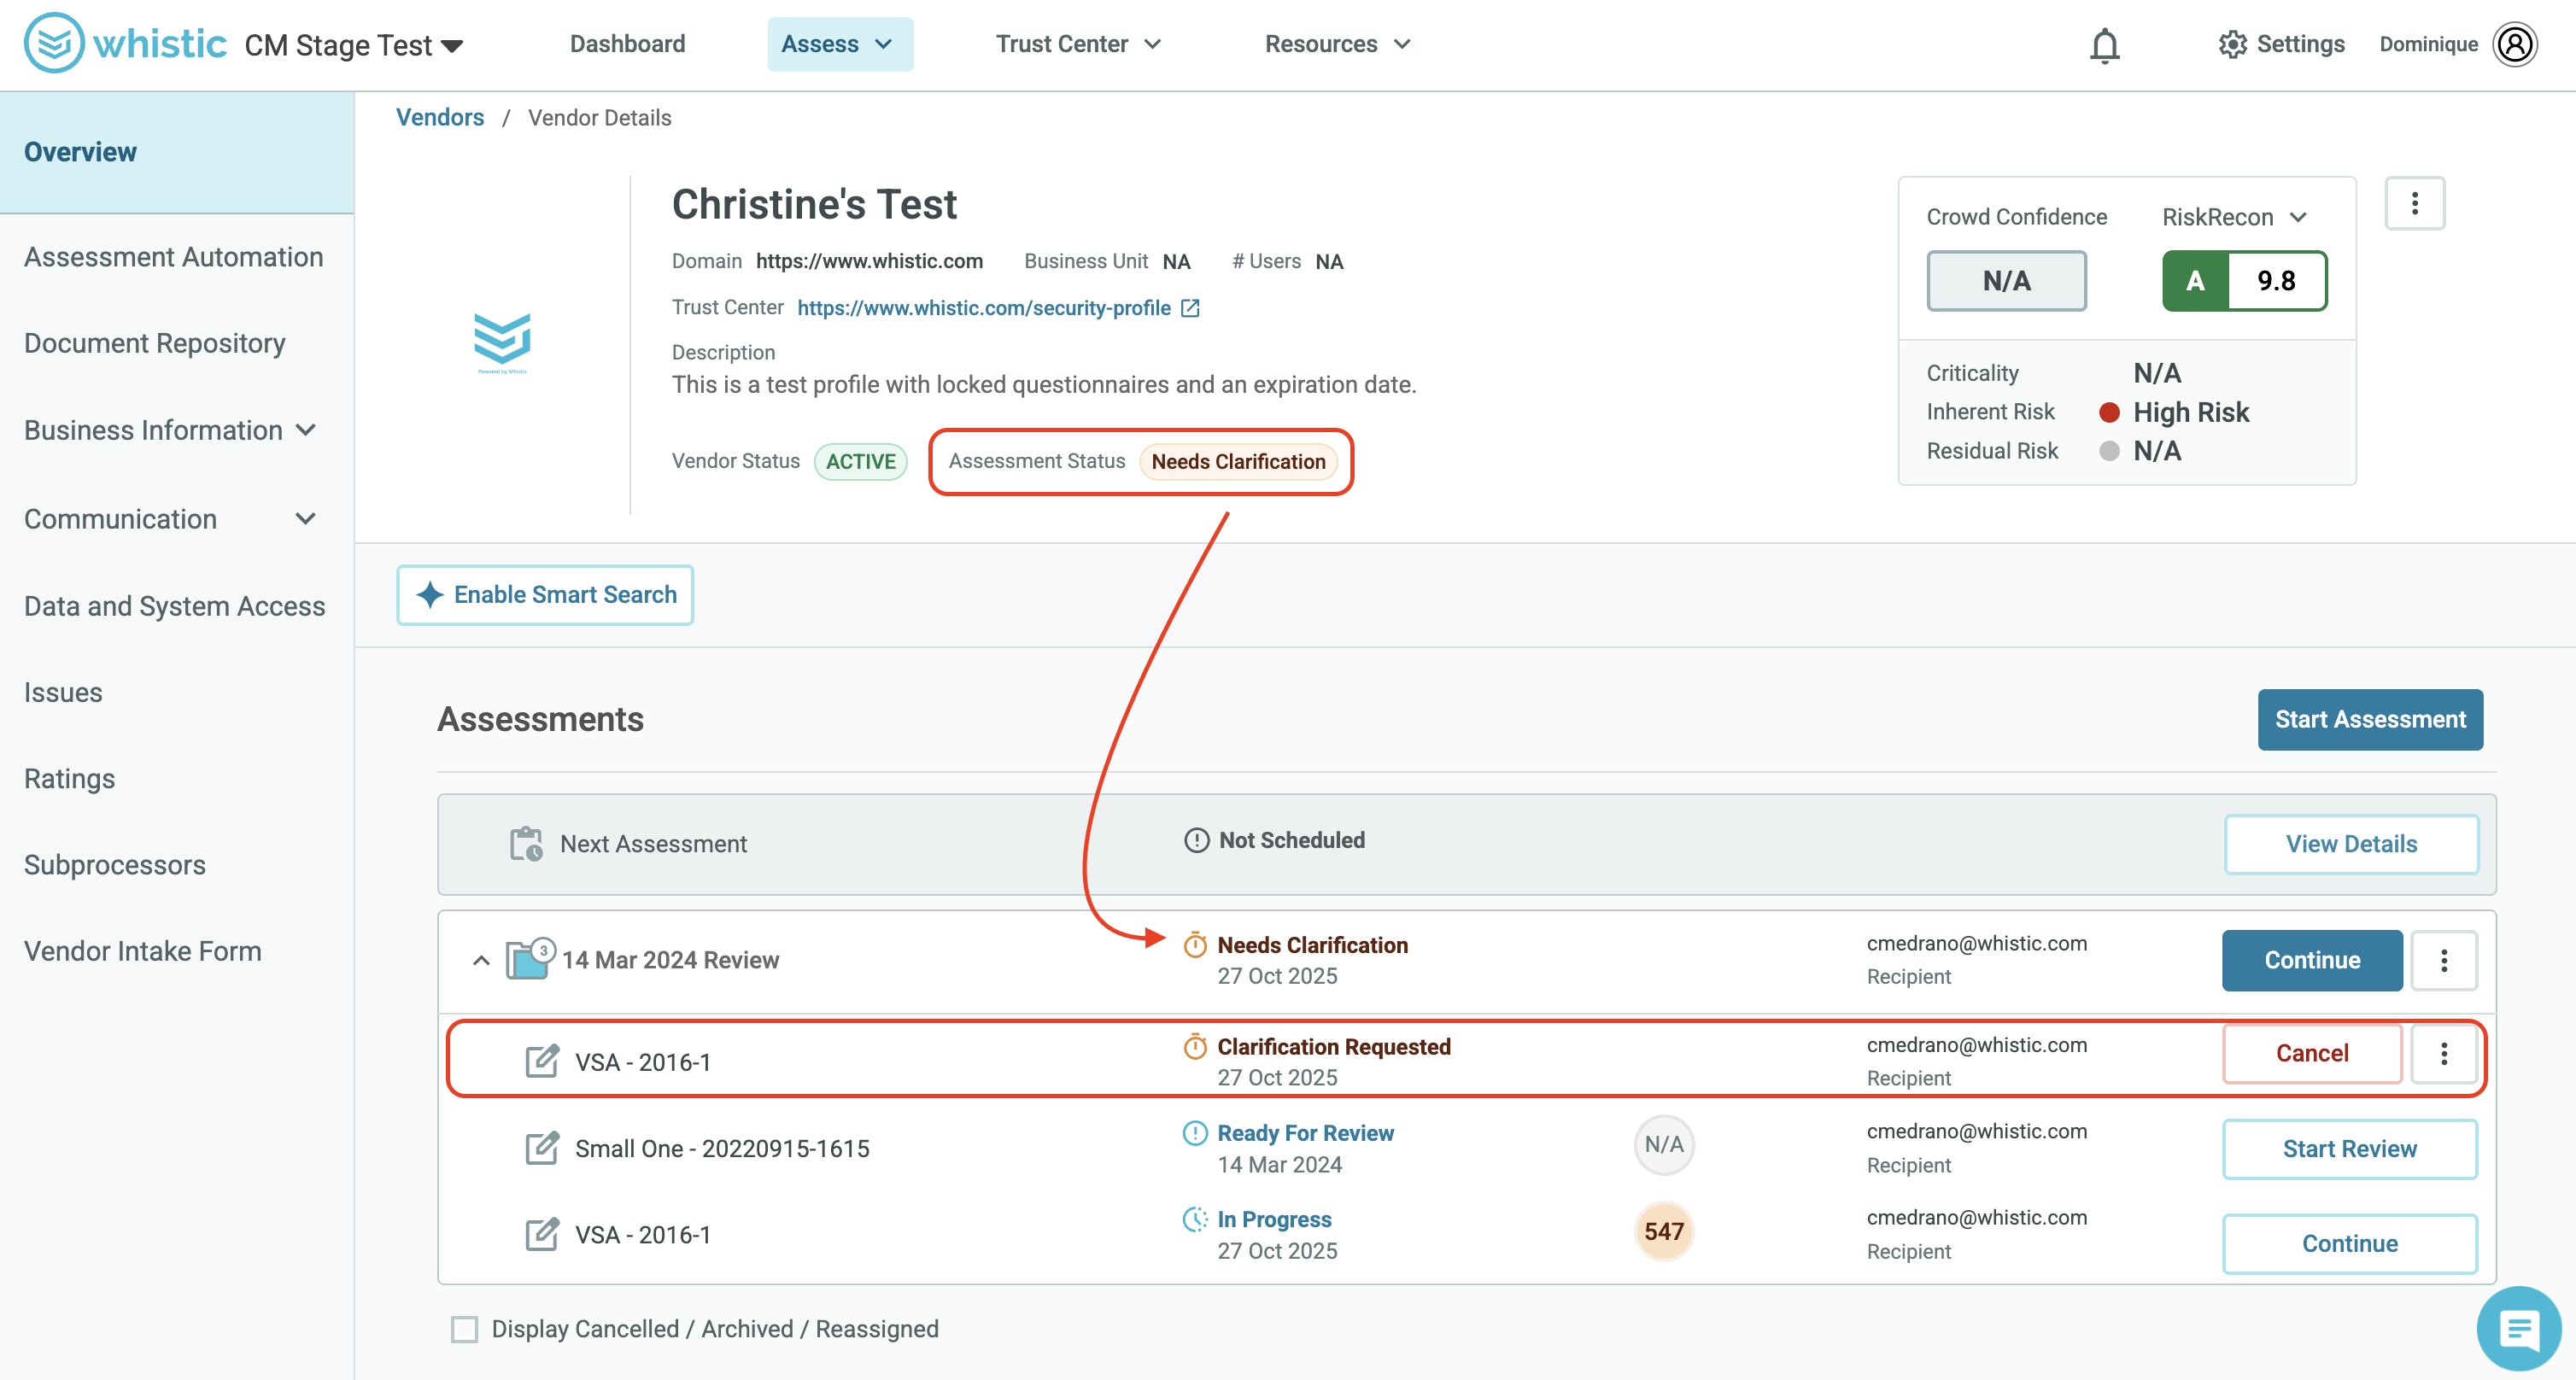Click the 547 score badge
The width and height of the screenshot is (2576, 1380).
(1664, 1231)
